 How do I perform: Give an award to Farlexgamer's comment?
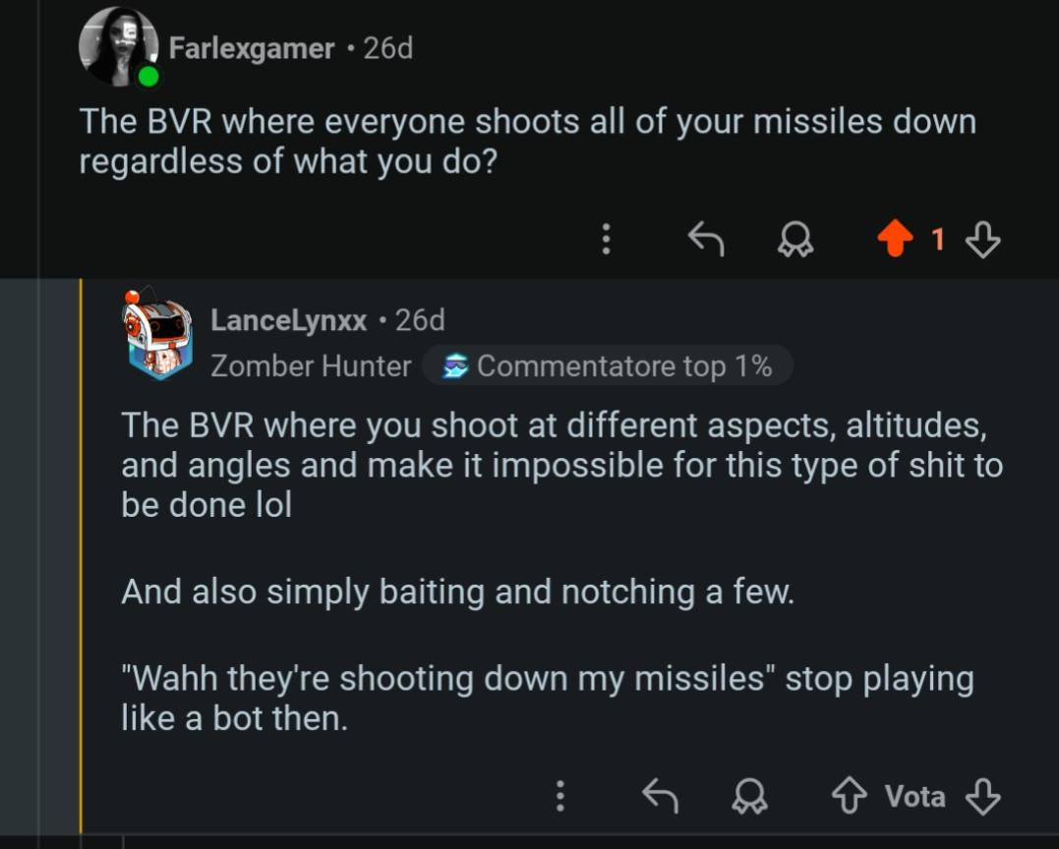(794, 239)
